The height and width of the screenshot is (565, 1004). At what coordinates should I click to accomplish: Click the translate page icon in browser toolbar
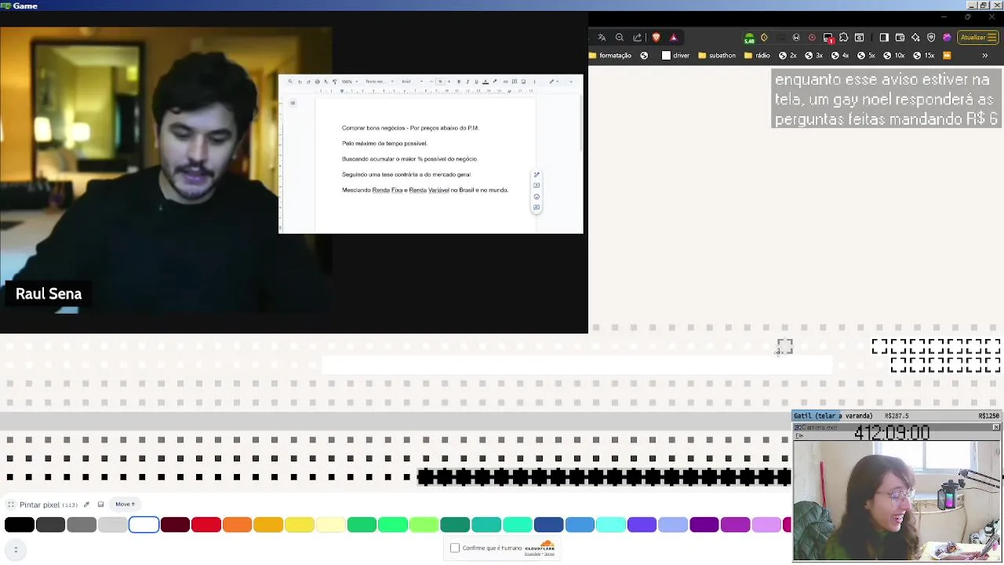(x=602, y=37)
